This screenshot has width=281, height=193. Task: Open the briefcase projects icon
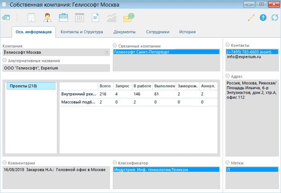[x=63, y=18]
